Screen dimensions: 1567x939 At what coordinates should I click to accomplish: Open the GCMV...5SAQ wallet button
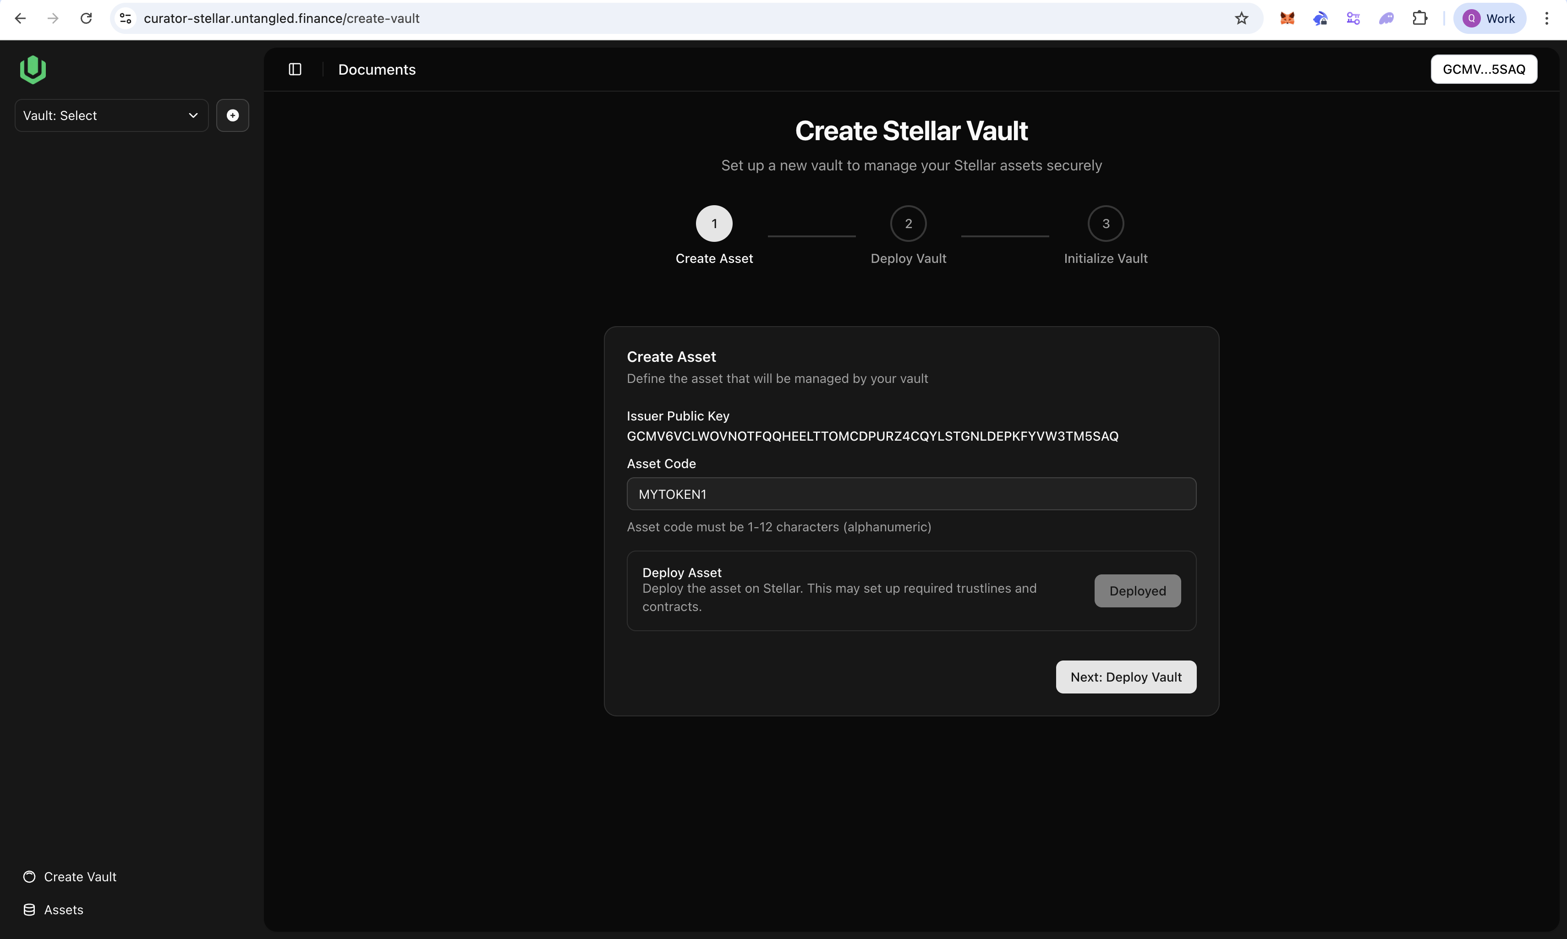coord(1484,69)
